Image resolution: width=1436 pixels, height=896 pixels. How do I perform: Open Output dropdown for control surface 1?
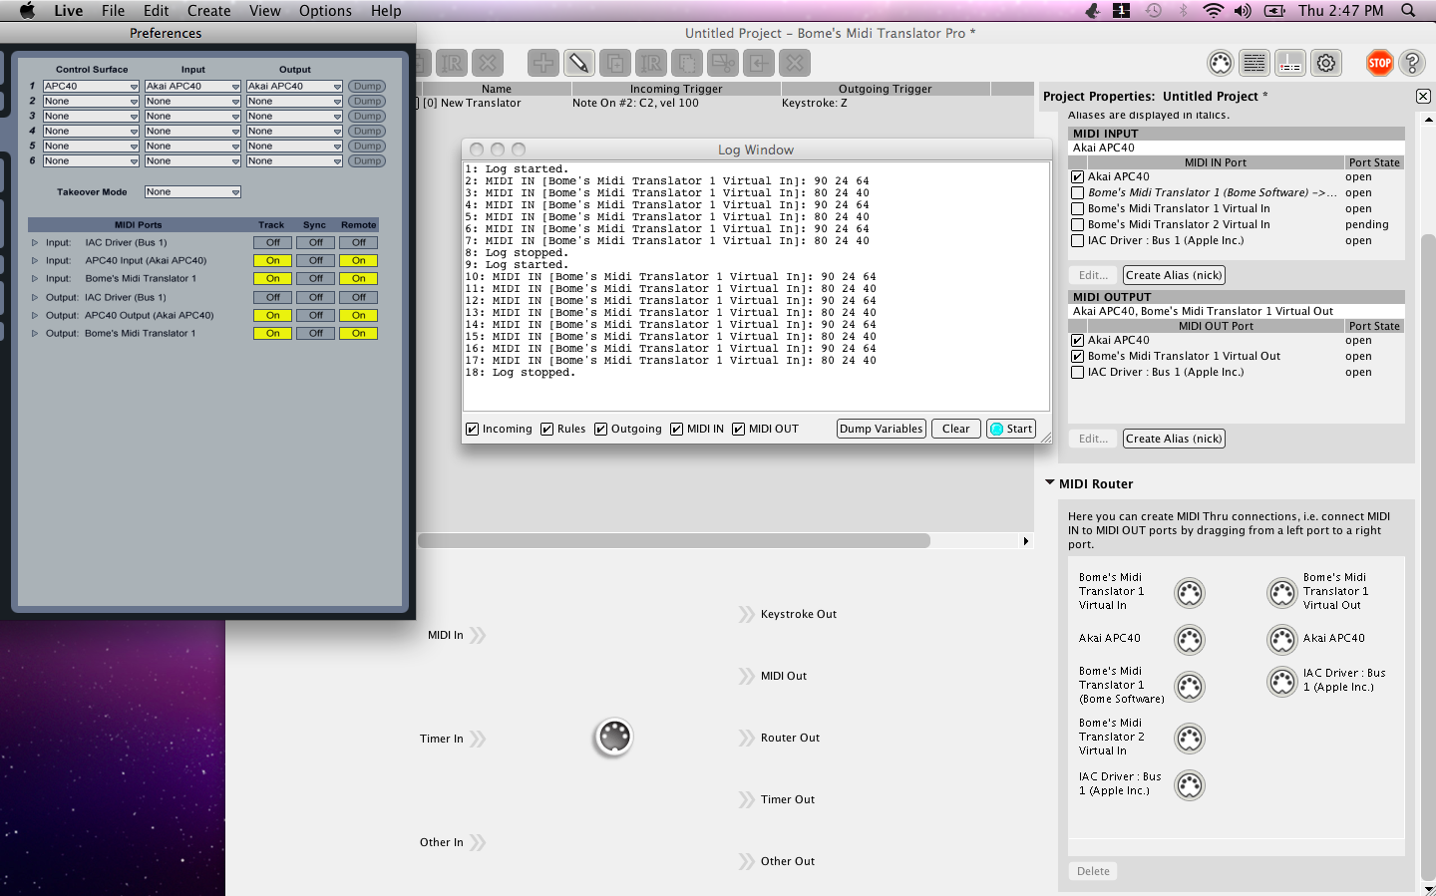[x=295, y=87]
